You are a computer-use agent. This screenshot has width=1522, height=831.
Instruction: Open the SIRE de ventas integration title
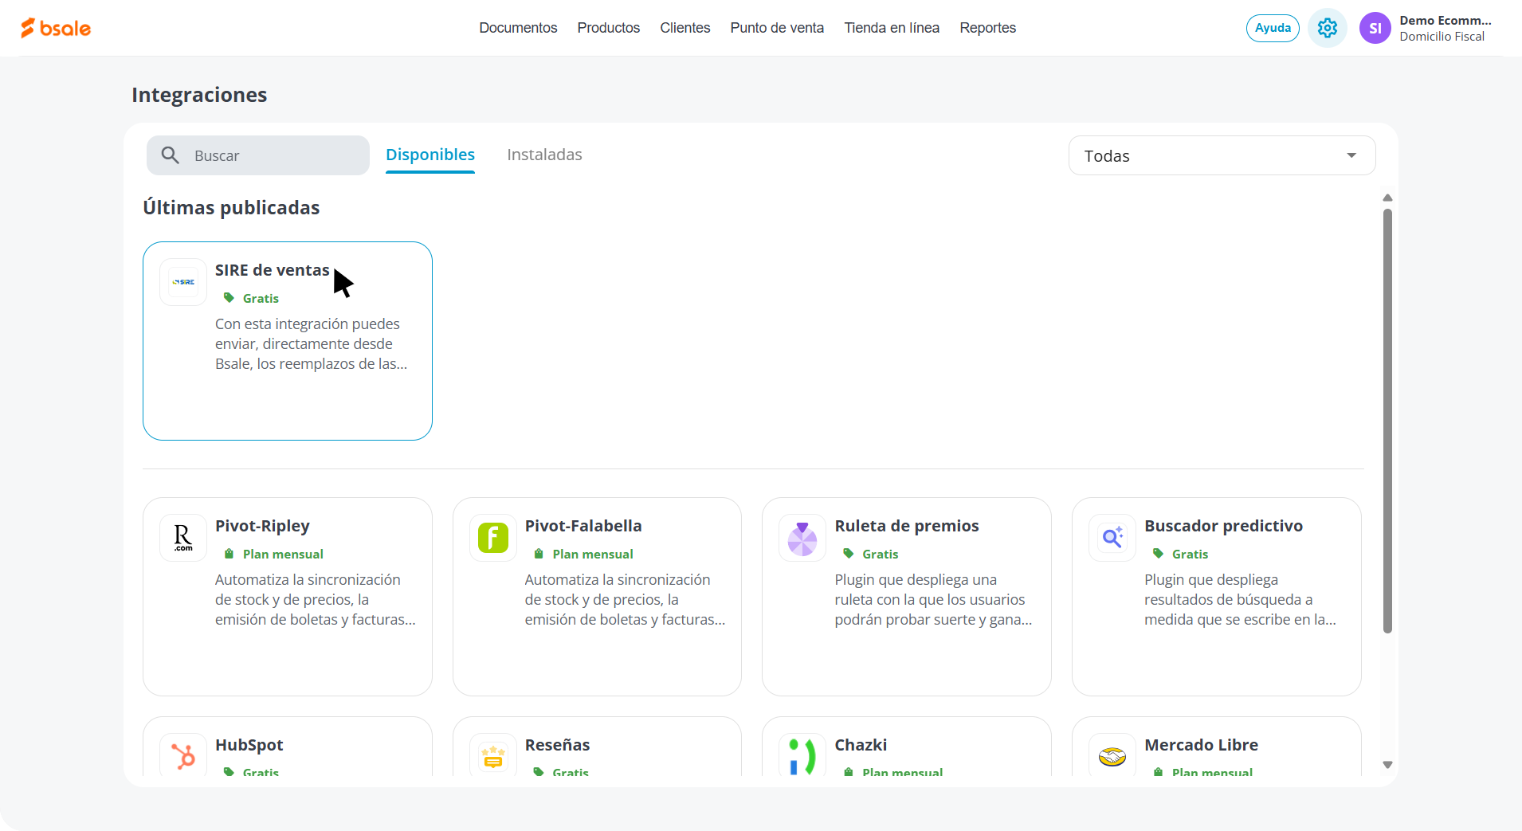pyautogui.click(x=273, y=270)
